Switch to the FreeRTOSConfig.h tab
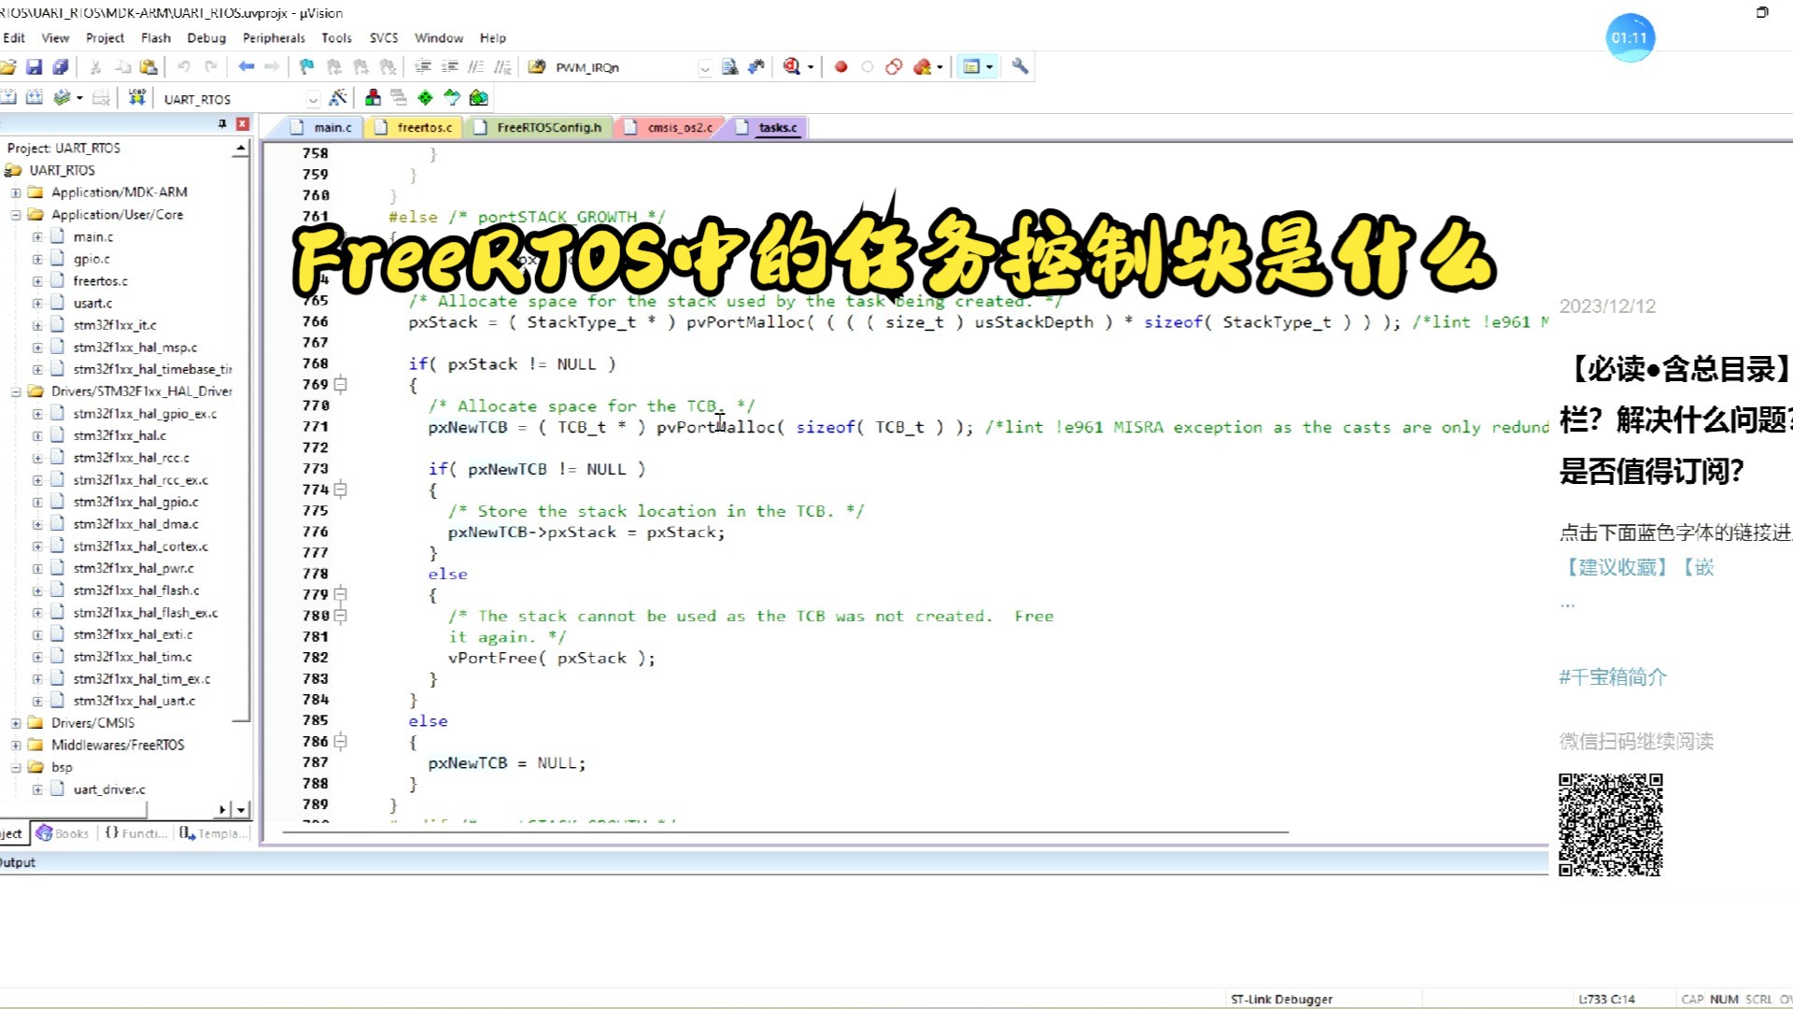 click(x=539, y=127)
